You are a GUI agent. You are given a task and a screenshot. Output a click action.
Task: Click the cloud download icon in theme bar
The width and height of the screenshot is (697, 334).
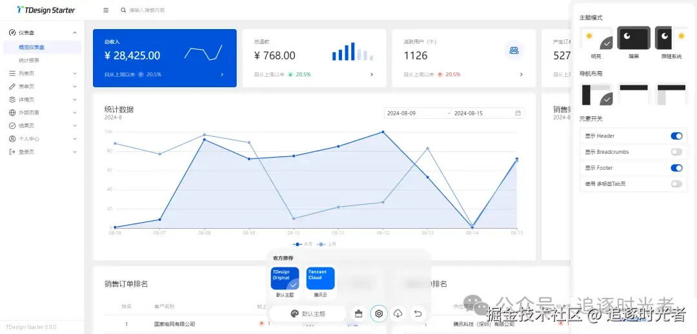[x=398, y=313]
